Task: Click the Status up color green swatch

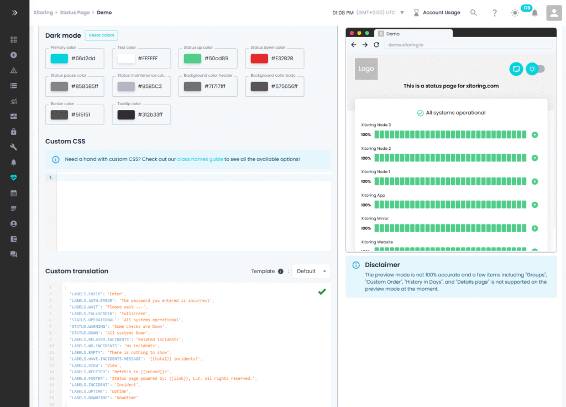Action: tap(192, 58)
